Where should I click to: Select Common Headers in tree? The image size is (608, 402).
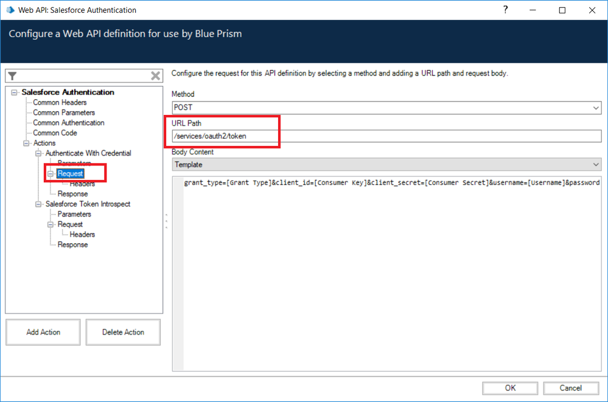60,102
